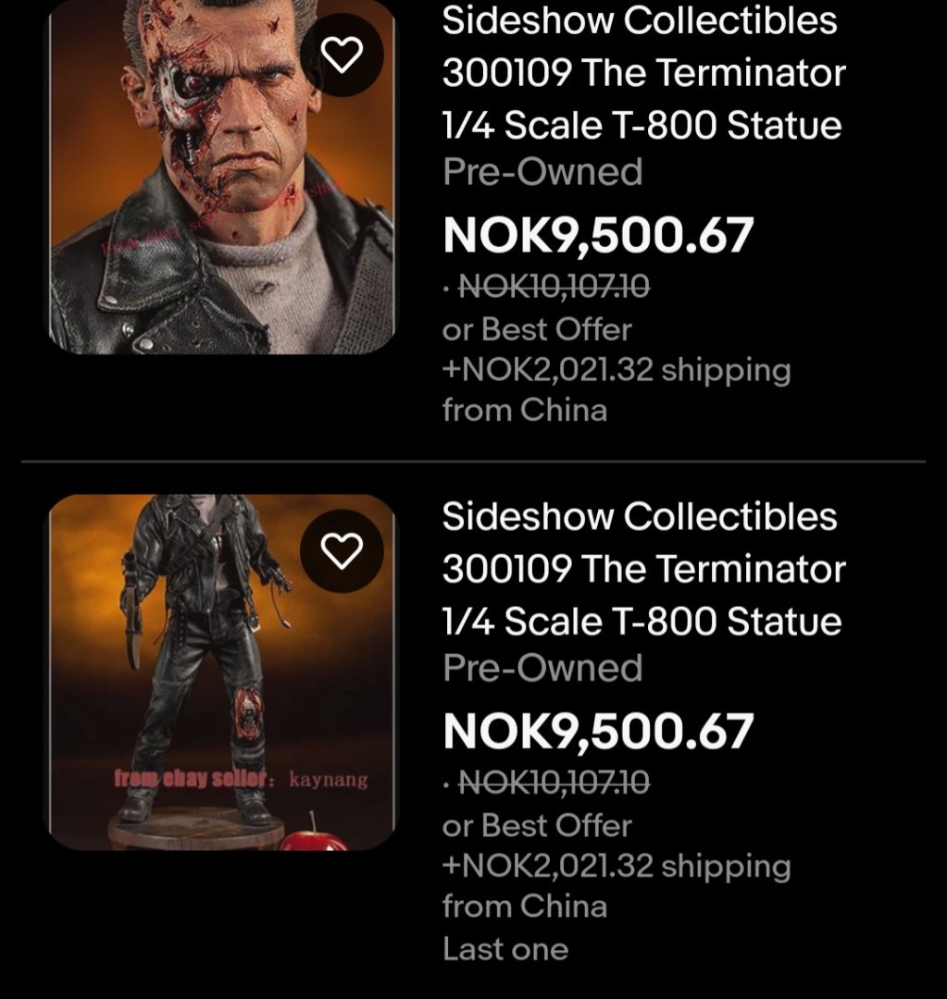Screen dimensions: 947x999
Task: Click the NOK9,500.67 price on the face close-up listing
Action: point(598,235)
